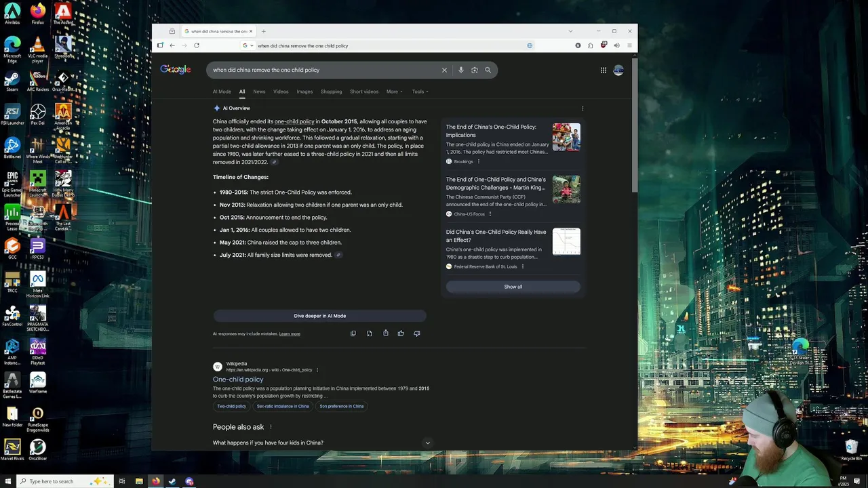Click the browser page vertical scrollbar
This screenshot has width=868, height=488.
point(634,125)
